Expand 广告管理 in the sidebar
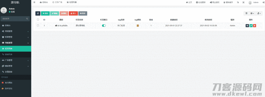 tap(16, 60)
